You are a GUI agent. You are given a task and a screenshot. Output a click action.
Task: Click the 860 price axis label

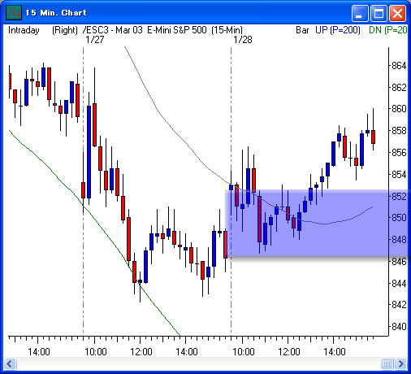(399, 109)
